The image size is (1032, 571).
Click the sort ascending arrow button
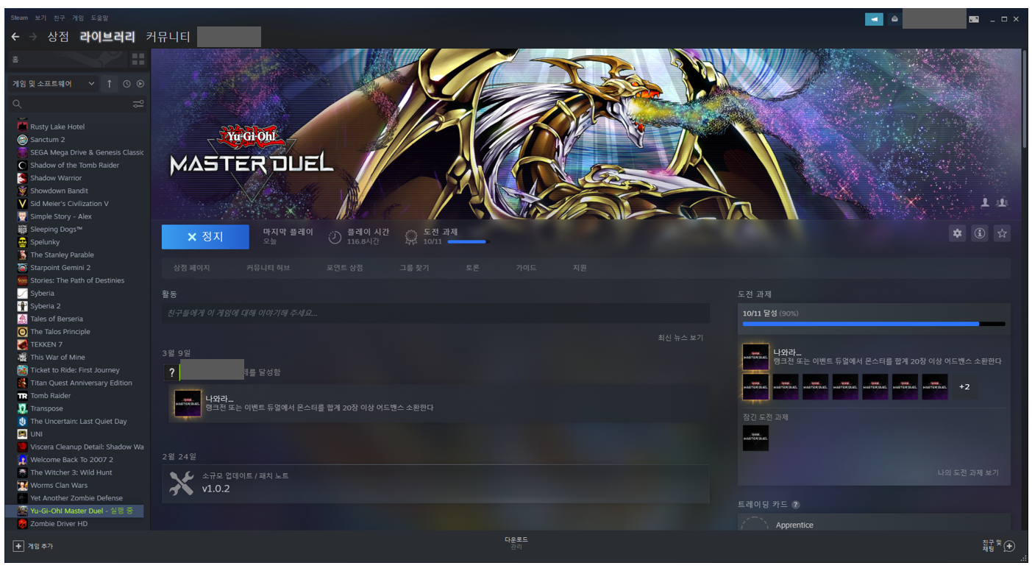(x=110, y=84)
